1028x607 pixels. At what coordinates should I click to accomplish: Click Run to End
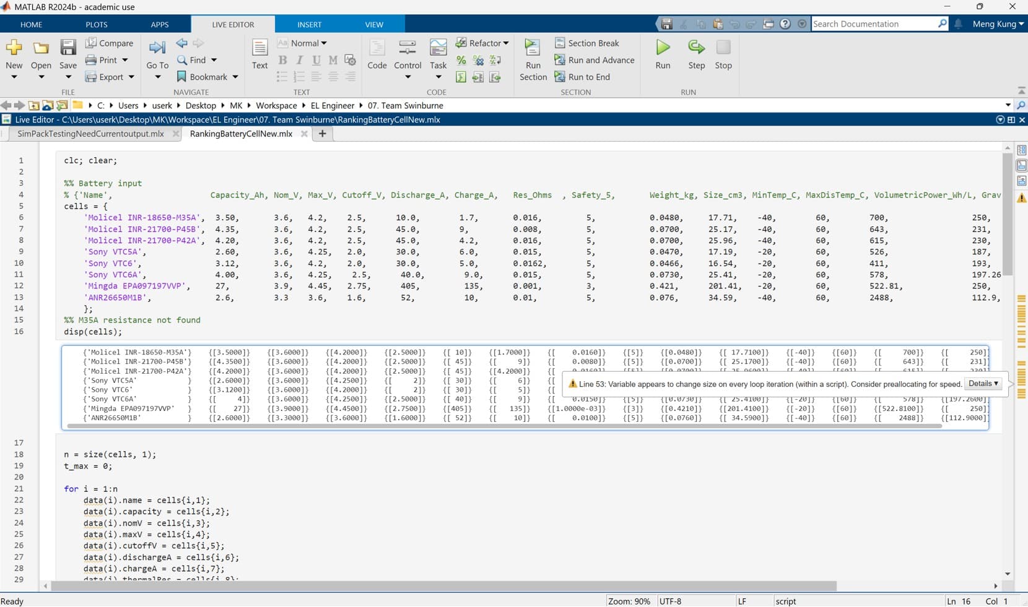click(582, 77)
